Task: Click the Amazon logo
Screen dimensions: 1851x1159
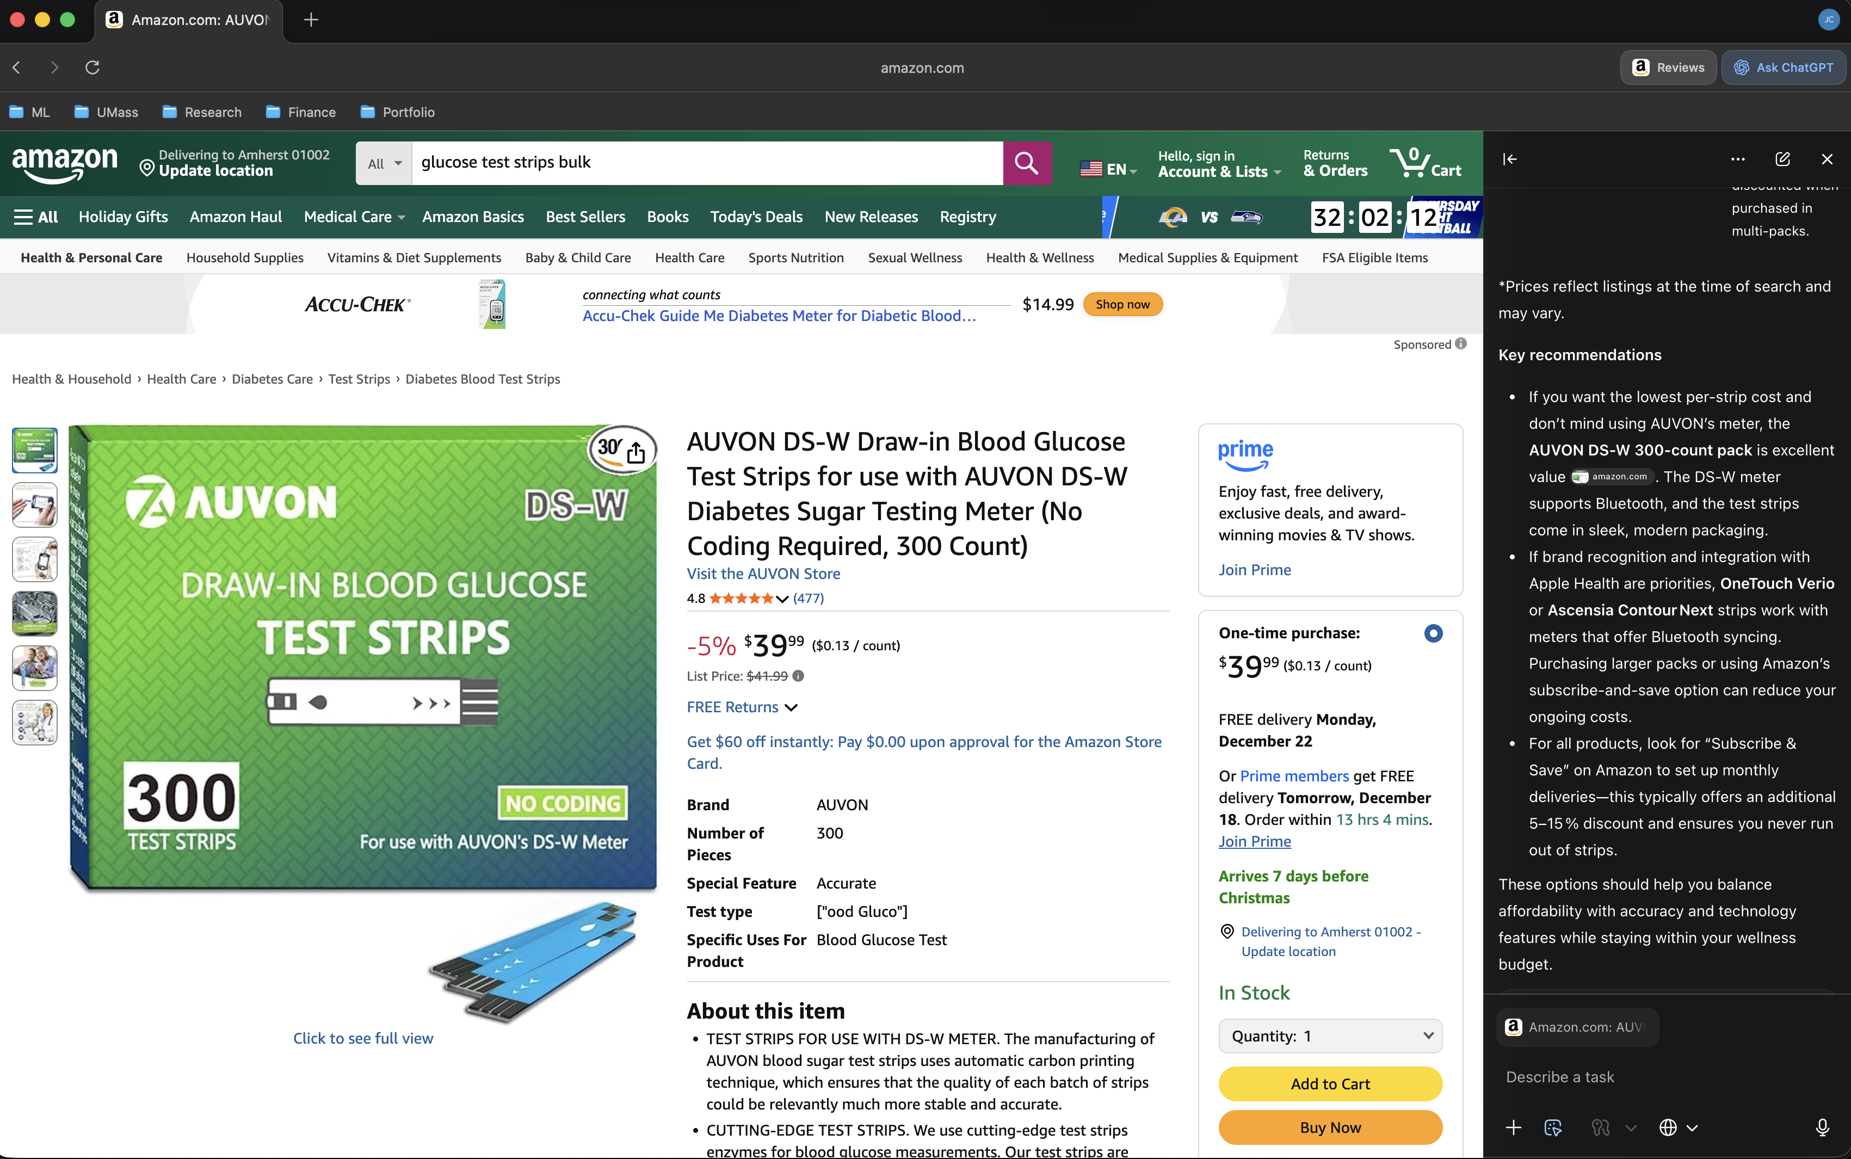Action: coord(64,163)
